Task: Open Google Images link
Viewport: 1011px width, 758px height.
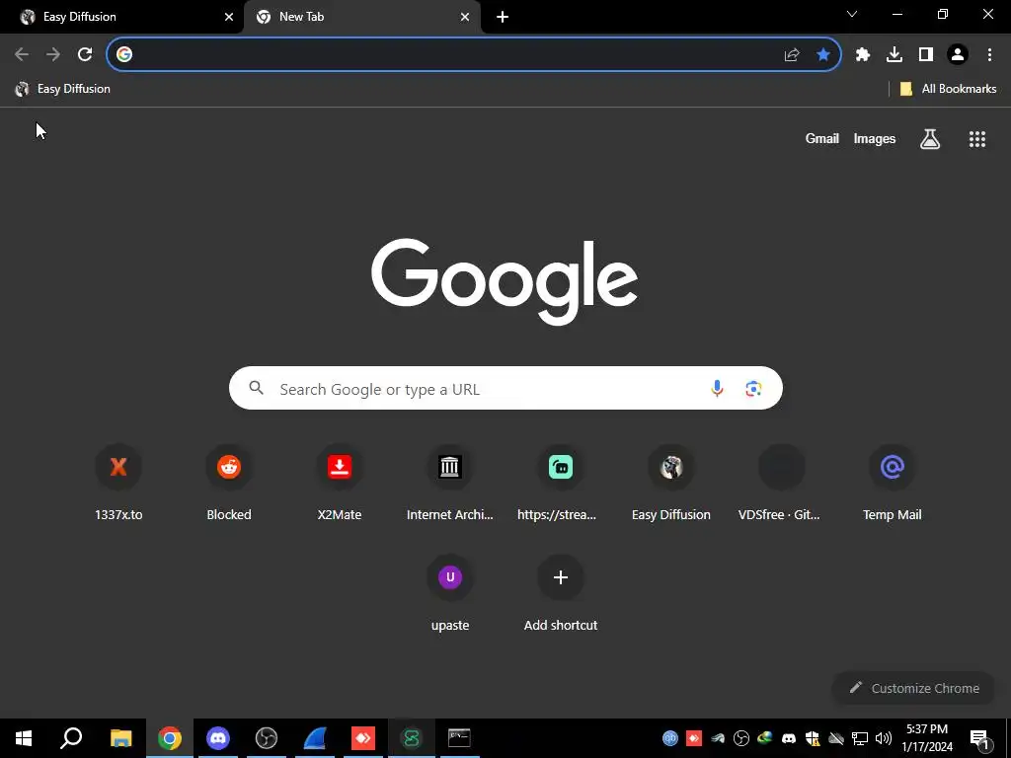Action: (875, 138)
